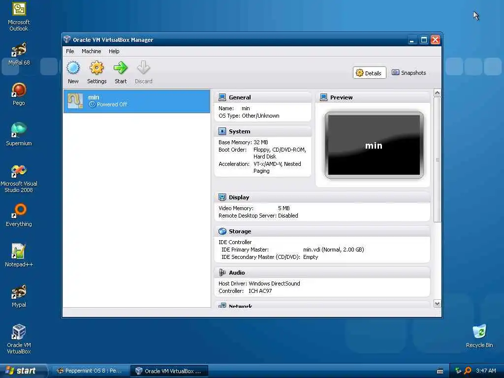
Task: Switch to the Snapshots view
Action: tap(409, 73)
